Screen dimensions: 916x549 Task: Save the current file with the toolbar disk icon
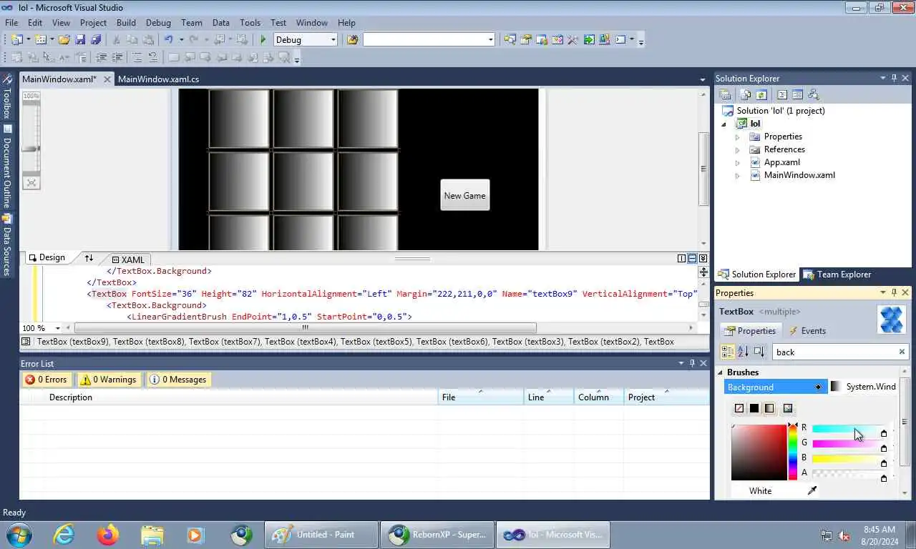(80, 40)
